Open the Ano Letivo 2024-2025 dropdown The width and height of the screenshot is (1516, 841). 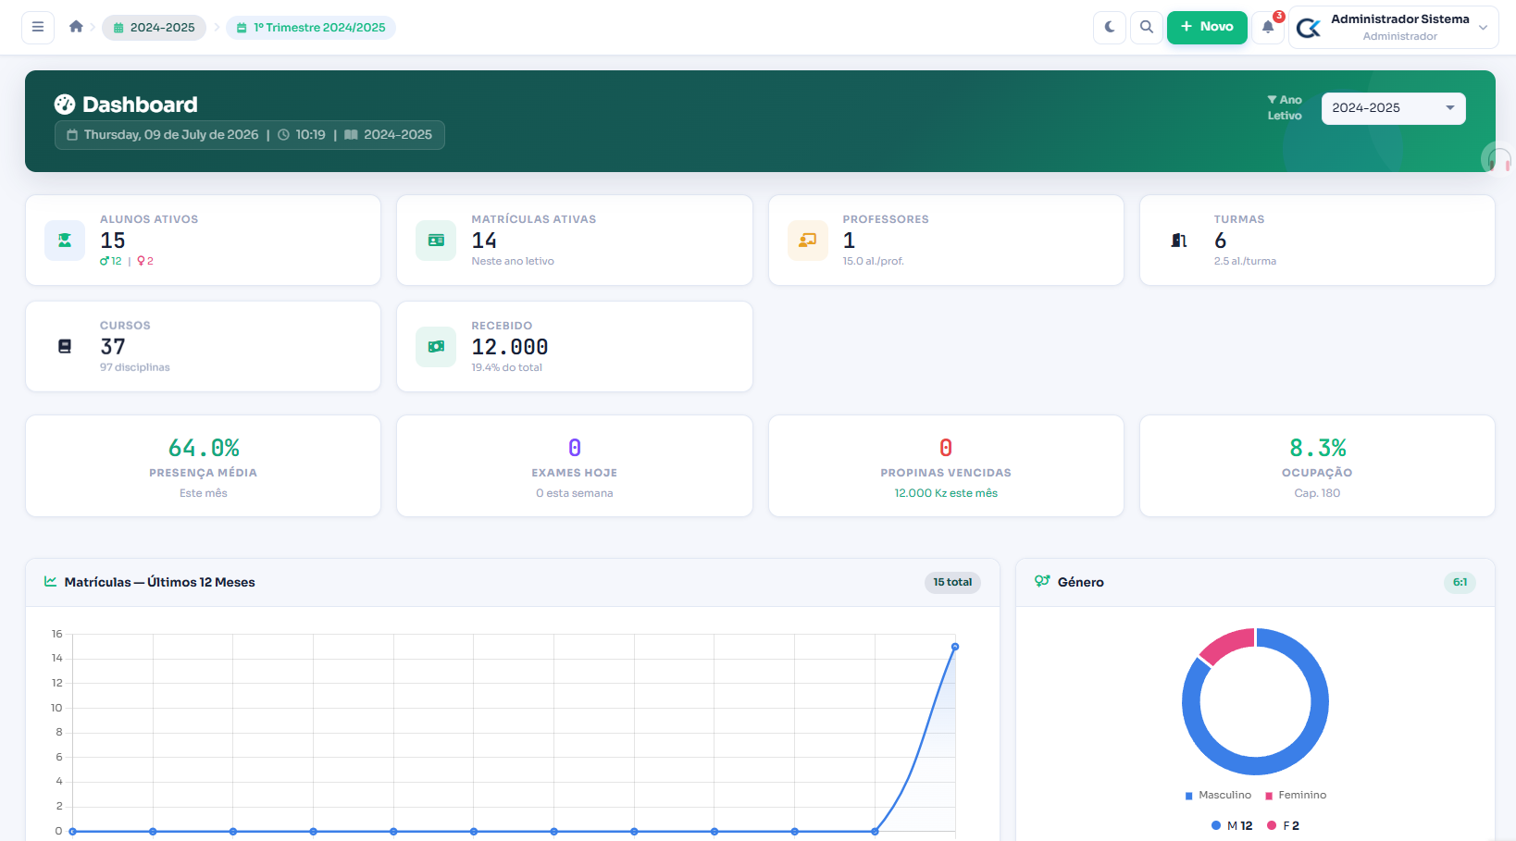pos(1393,108)
